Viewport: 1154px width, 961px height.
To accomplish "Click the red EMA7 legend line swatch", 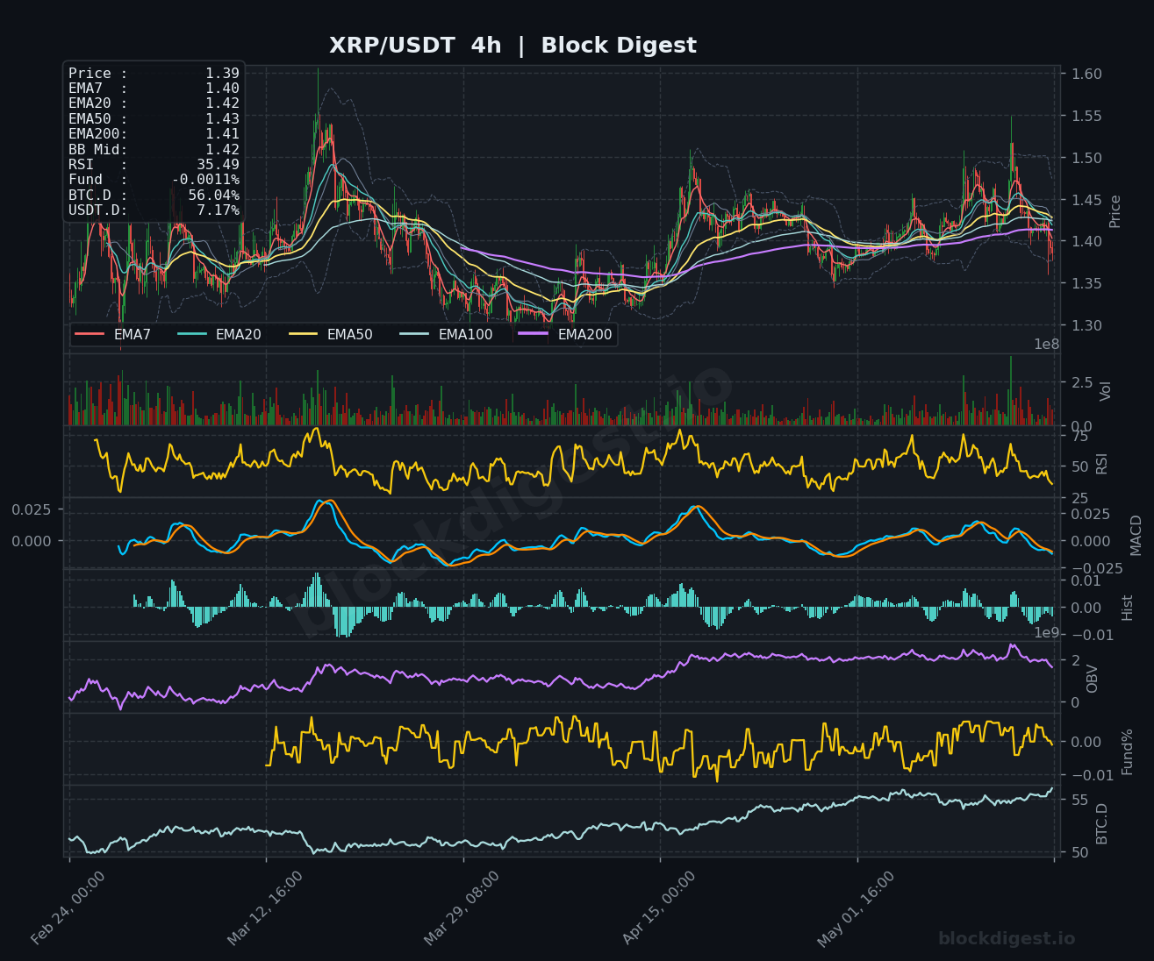I will click(90, 334).
